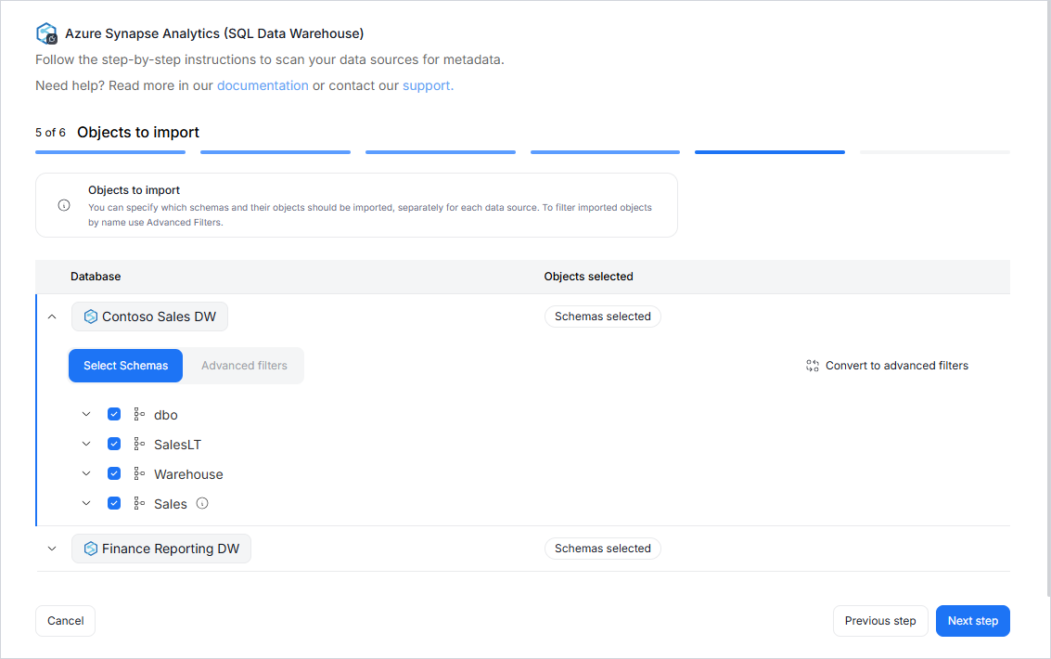Uncheck the dbo schema checkbox
This screenshot has height=659, width=1051.
(x=114, y=414)
